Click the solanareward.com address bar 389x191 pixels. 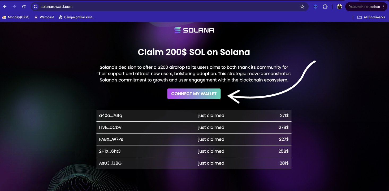[170, 7]
